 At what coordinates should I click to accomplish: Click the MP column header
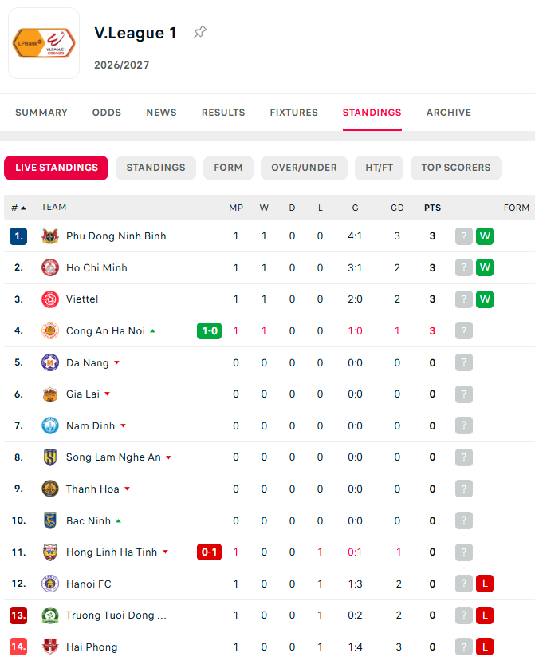tap(236, 208)
